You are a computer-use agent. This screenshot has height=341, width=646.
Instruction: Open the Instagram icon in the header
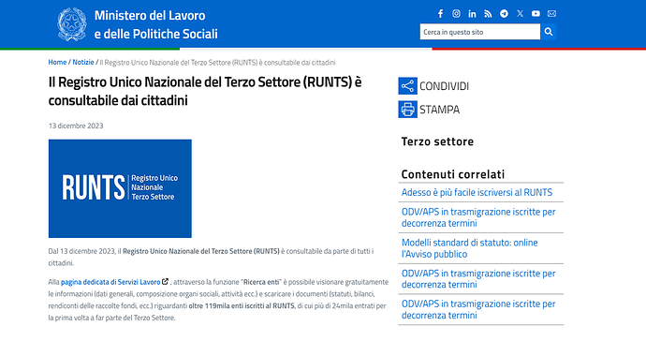(456, 14)
